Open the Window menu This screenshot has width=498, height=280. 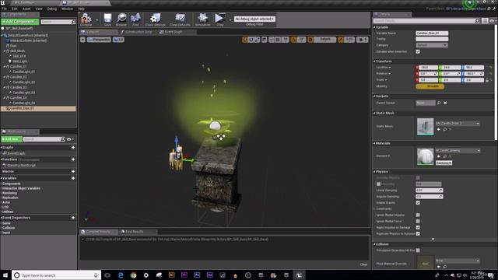point(67,9)
